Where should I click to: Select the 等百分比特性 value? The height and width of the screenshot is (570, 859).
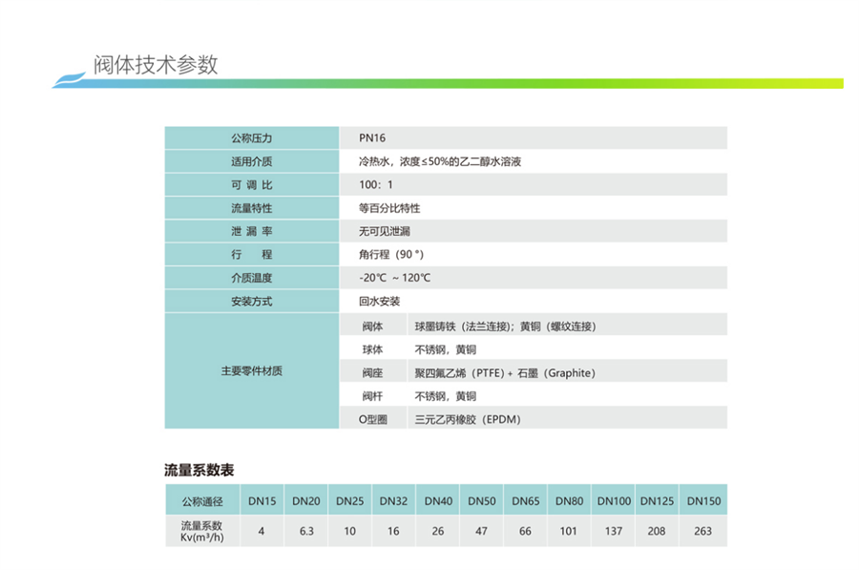coord(389,208)
